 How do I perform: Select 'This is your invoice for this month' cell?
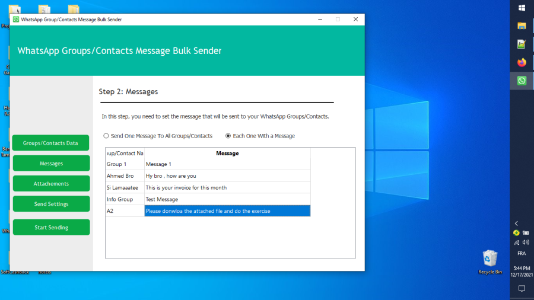coord(227,187)
